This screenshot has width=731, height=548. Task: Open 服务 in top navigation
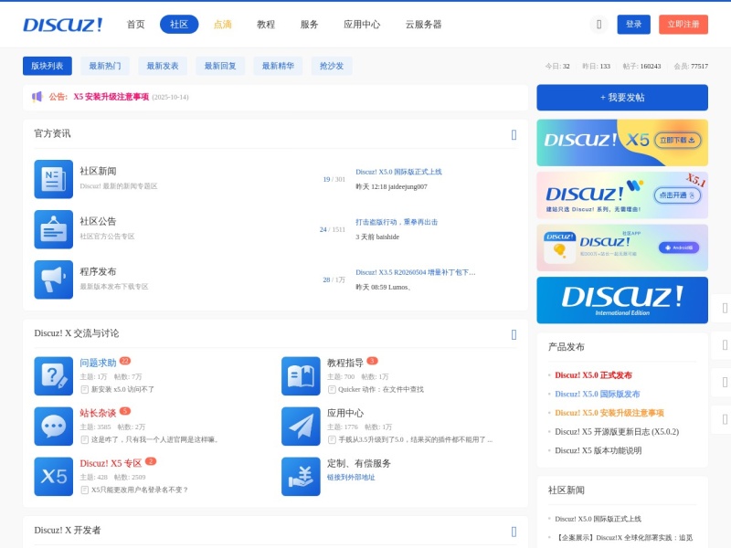(x=309, y=25)
